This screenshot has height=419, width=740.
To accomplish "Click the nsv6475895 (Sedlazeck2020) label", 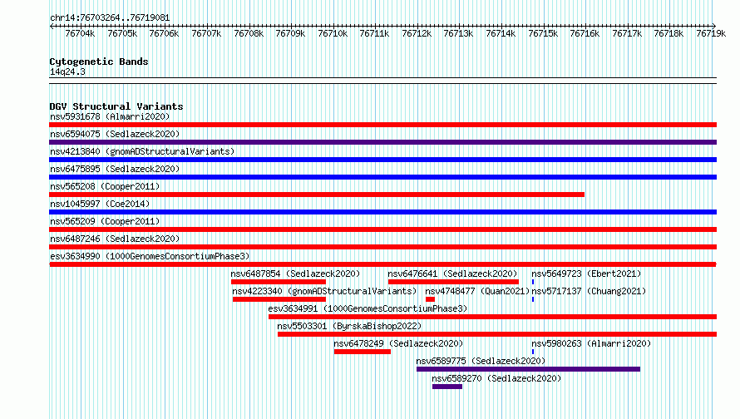I will [x=115, y=169].
